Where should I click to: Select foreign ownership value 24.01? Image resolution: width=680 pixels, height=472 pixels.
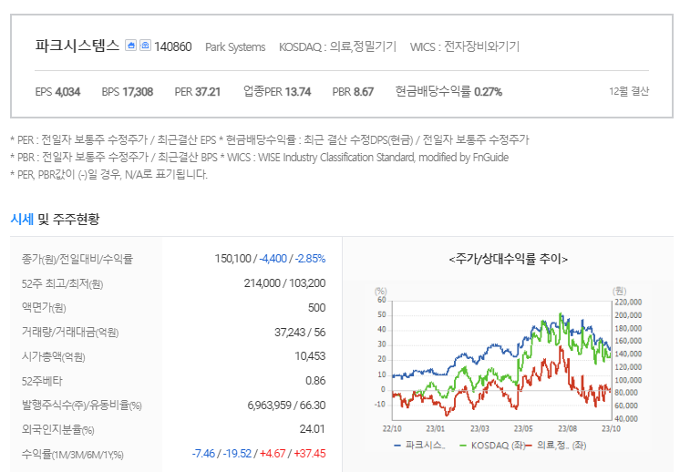313,429
